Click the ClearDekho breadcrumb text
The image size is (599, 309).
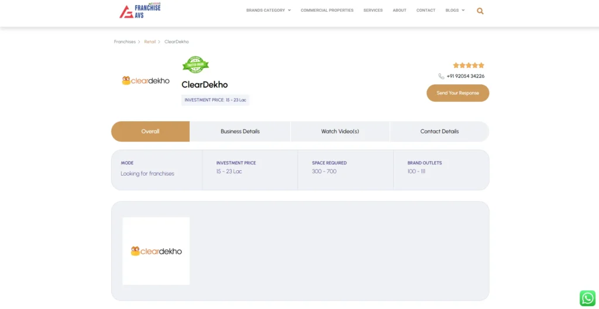177,42
